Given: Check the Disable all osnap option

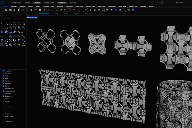Looking at the screenshot, I should [x=3, y=121].
